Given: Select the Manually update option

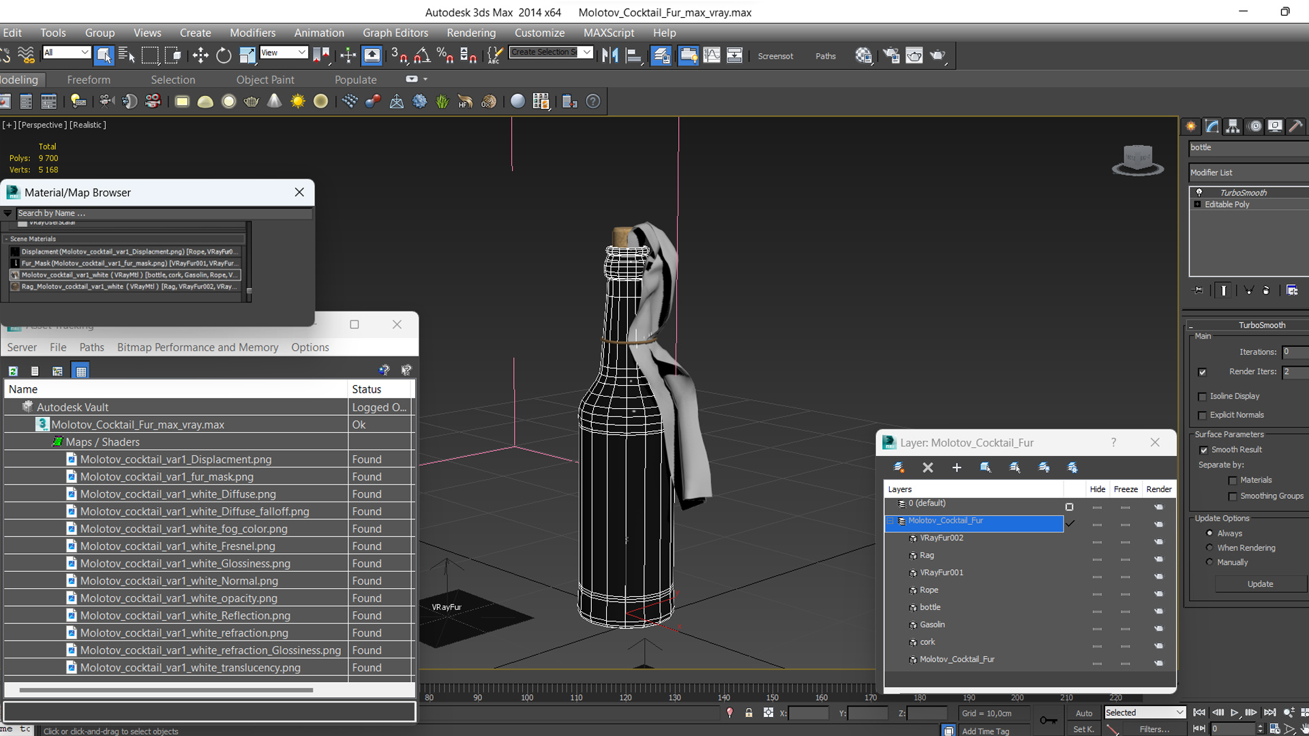Looking at the screenshot, I should pos(1209,562).
